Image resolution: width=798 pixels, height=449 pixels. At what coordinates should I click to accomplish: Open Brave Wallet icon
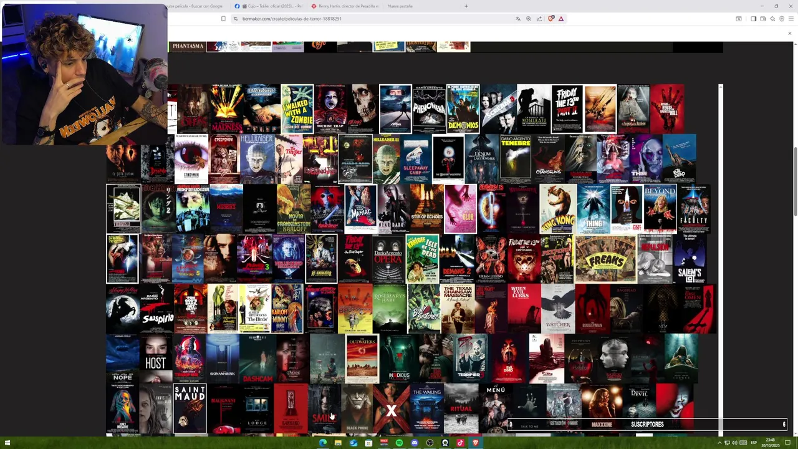click(x=763, y=19)
